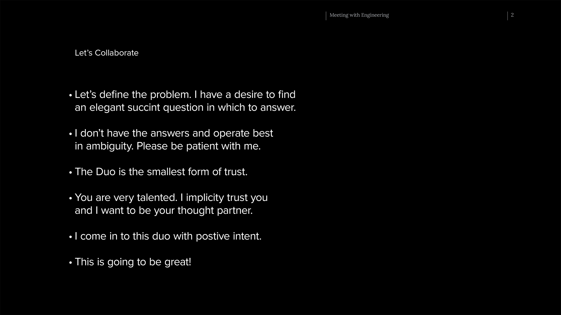
Task: Click the bullet dot before 'This is going'
Action: (71, 263)
